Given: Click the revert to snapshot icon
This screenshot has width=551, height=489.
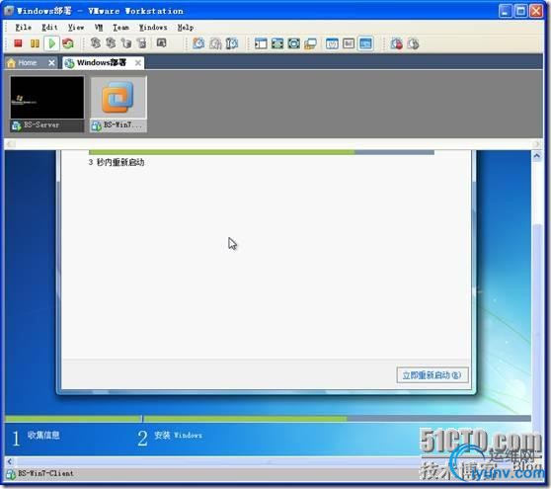Looking at the screenshot, I should pyautogui.click(x=215, y=43).
